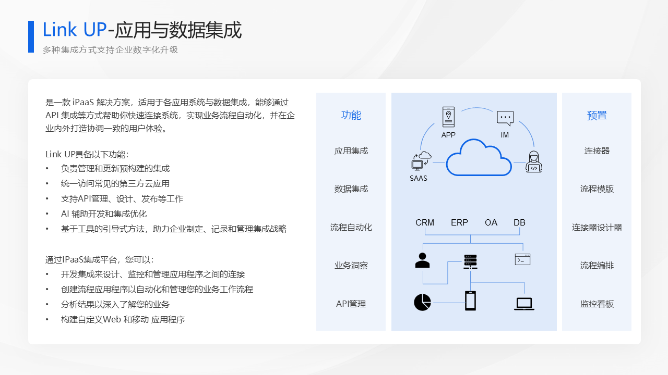Click the APP phone icon with location pin

448,117
